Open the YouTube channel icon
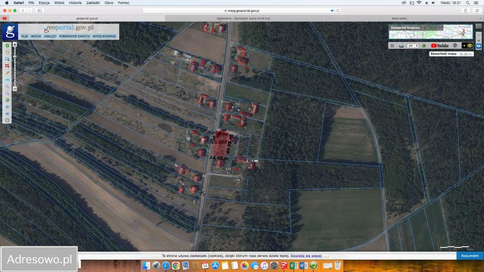Image resolution: width=484 pixels, height=272 pixels. coord(439,46)
